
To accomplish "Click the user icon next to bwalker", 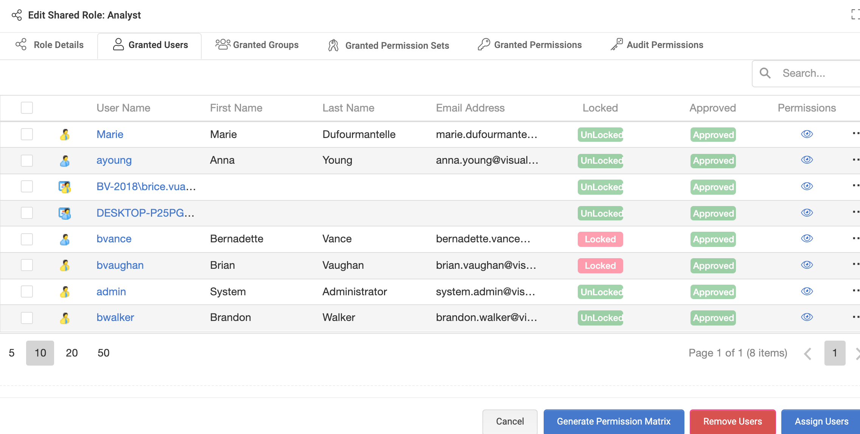I will [x=65, y=318].
